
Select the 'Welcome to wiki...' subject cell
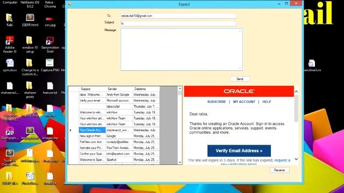pos(92,112)
